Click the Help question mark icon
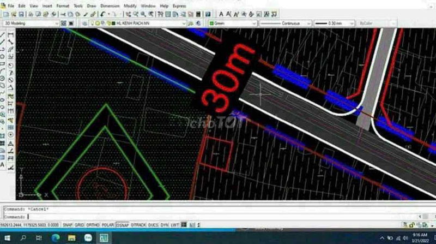 (x=208, y=14)
